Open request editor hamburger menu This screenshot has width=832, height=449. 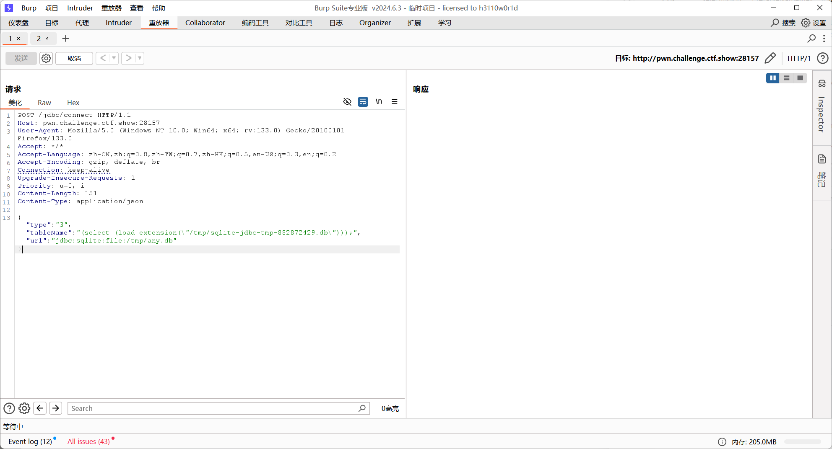point(395,102)
